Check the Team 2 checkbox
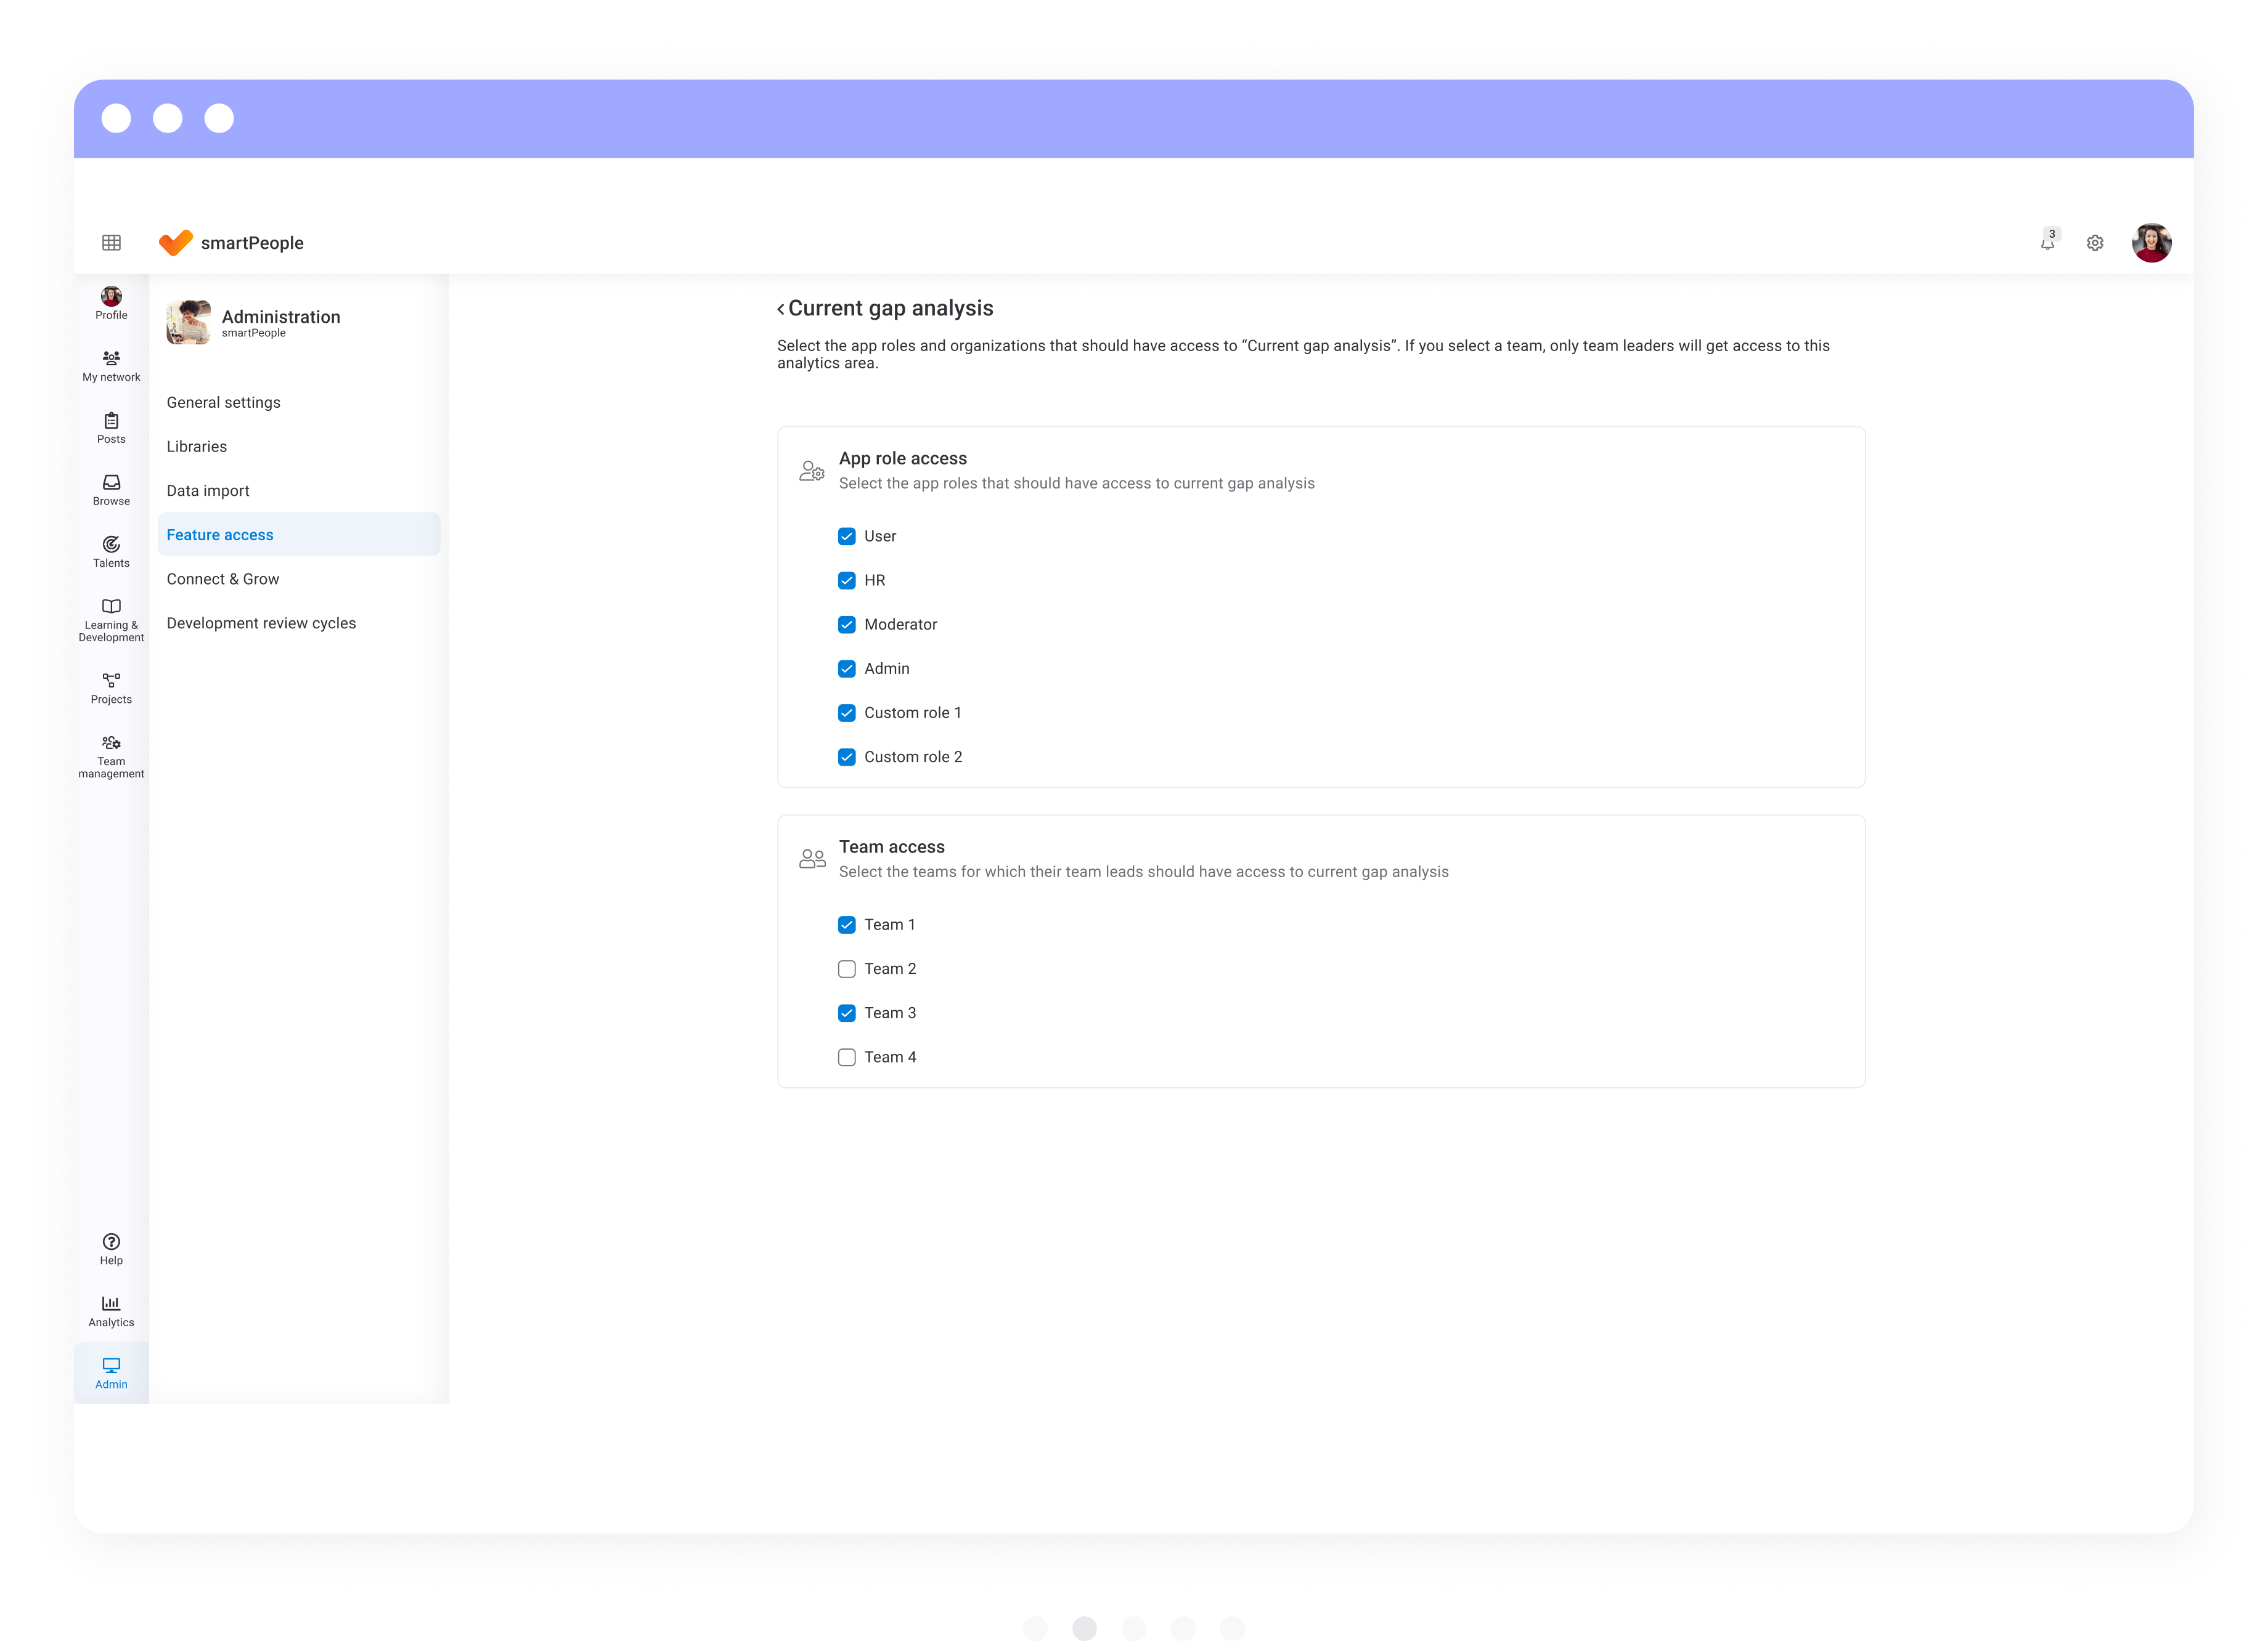The height and width of the screenshot is (1641, 2268). pyautogui.click(x=847, y=968)
